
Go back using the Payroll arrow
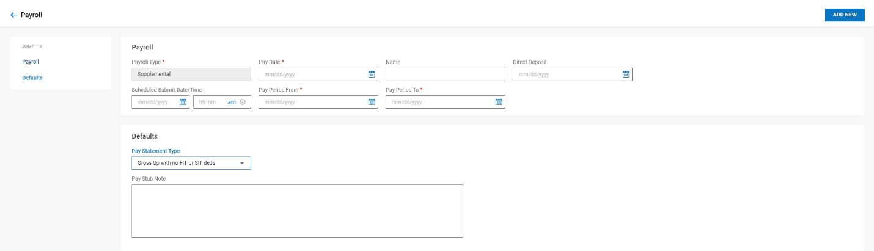tap(13, 15)
